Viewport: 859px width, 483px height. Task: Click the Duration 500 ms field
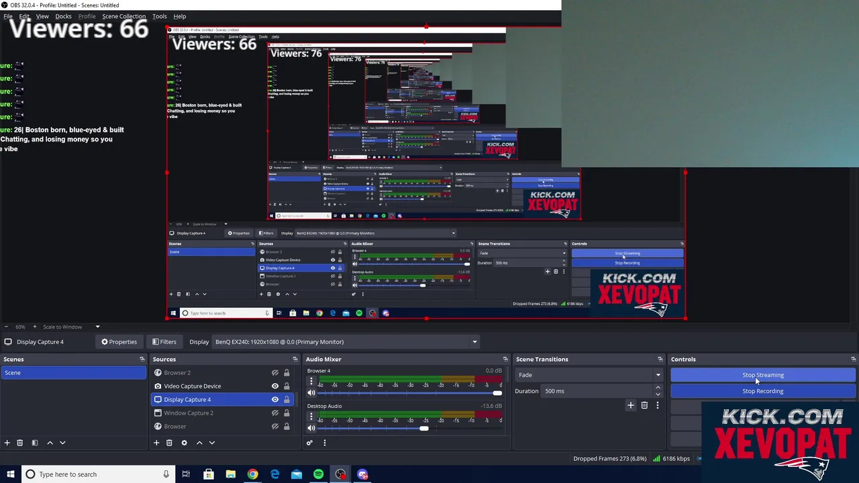pyautogui.click(x=597, y=391)
